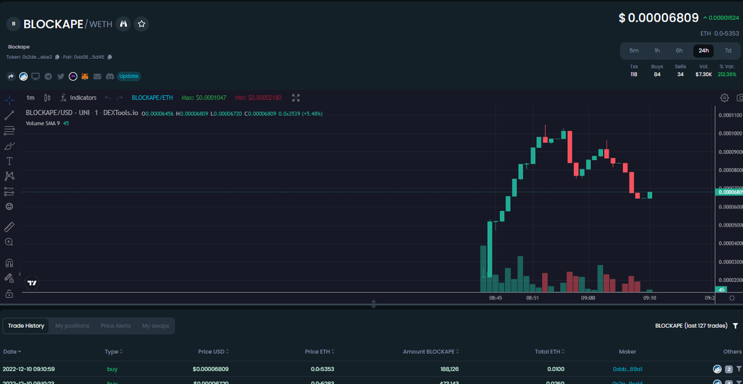
Task: Click volume SMA 9 indicator label
Action: [42, 123]
